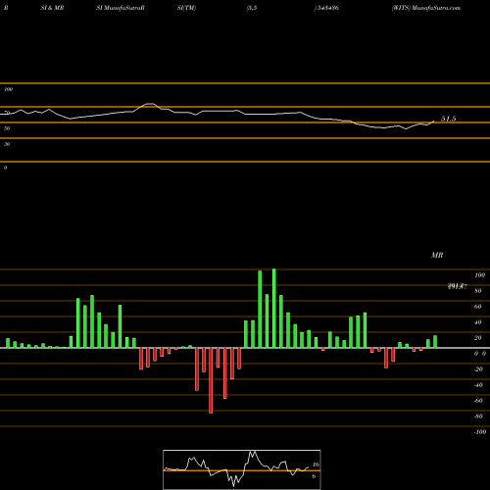
Task: Click the 40 label on MR axis
Action: tap(478, 322)
